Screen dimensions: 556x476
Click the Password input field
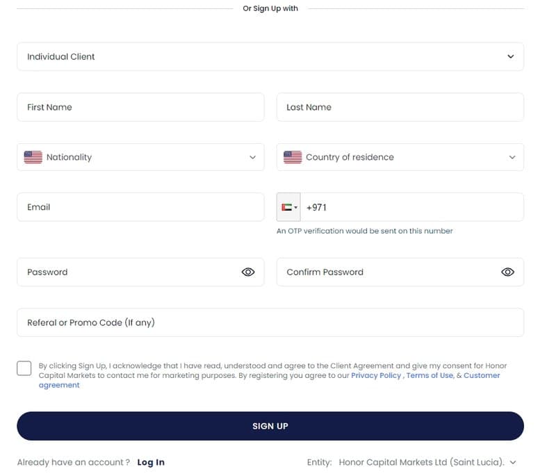click(x=140, y=272)
